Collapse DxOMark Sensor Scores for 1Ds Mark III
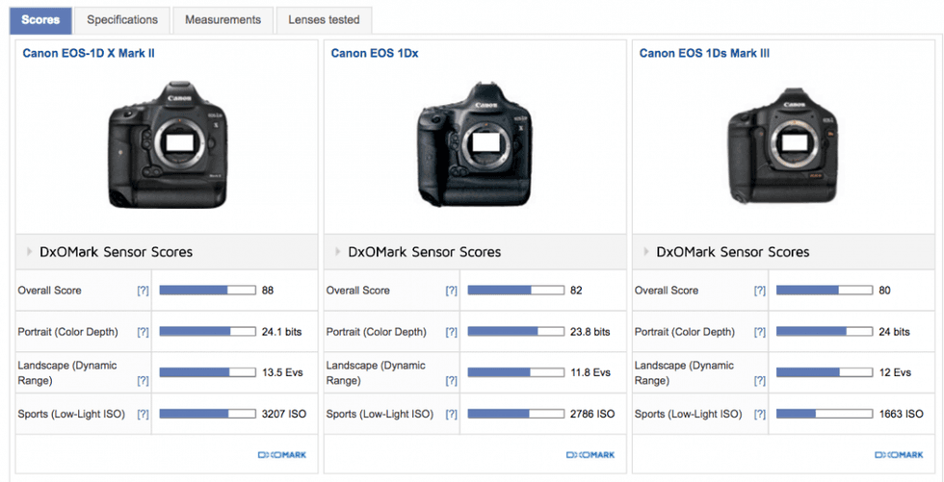 [646, 252]
